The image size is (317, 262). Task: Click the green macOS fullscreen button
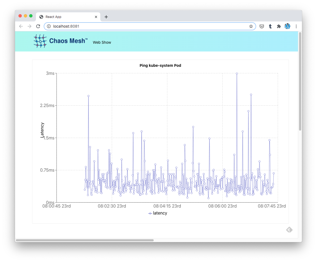(x=31, y=16)
